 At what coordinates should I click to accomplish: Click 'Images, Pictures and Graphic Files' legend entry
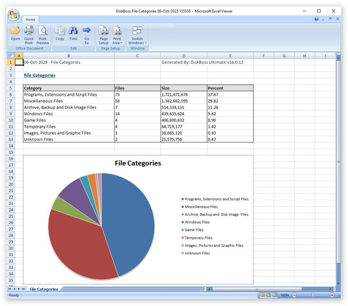tap(214, 246)
